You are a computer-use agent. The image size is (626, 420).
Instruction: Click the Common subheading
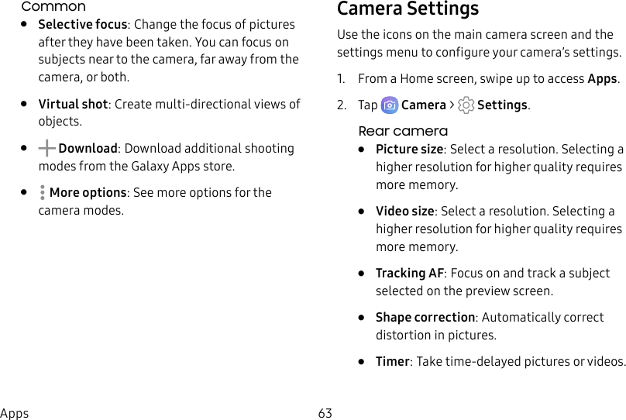[x=53, y=6]
